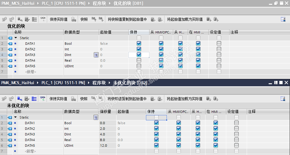Image resolution: width=290 pixels, height=155 pixels.
Task: Click the second load-all-start-values icon in DB1 toolbar
Action: 216,19
